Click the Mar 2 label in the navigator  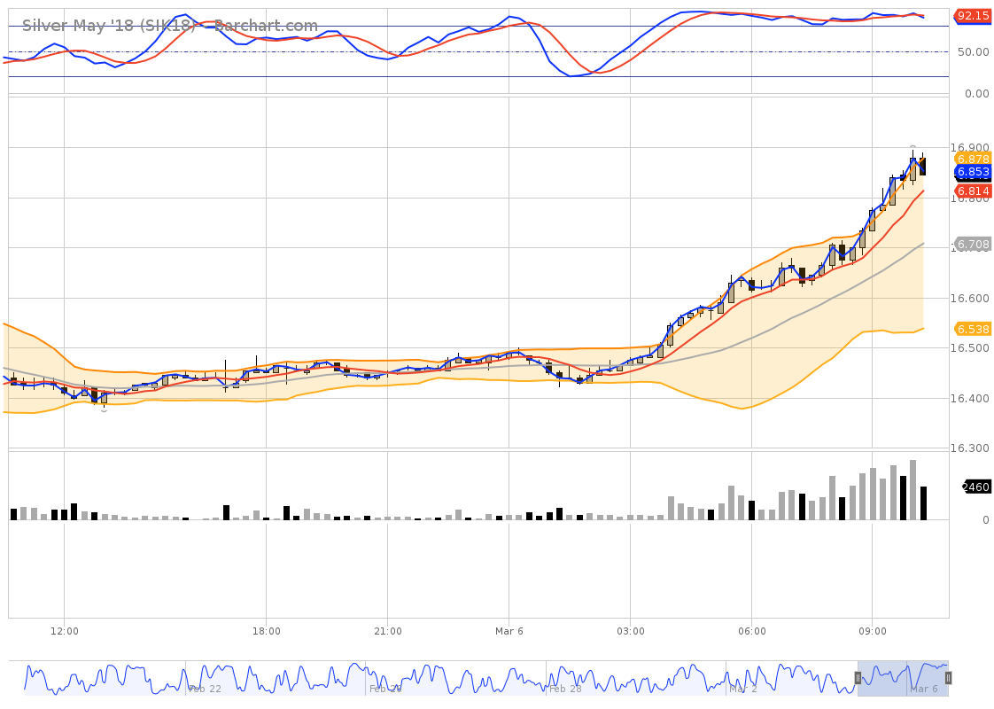click(743, 689)
